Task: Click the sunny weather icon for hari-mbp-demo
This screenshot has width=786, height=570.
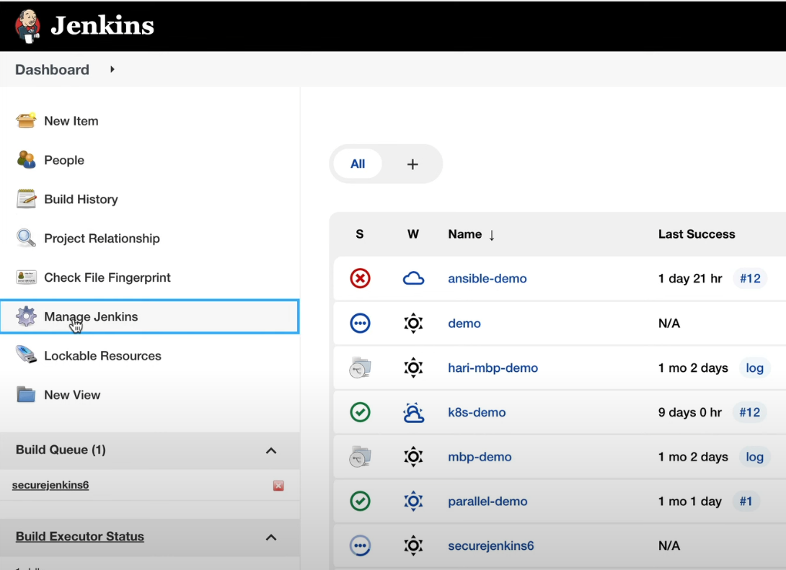Action: click(414, 368)
